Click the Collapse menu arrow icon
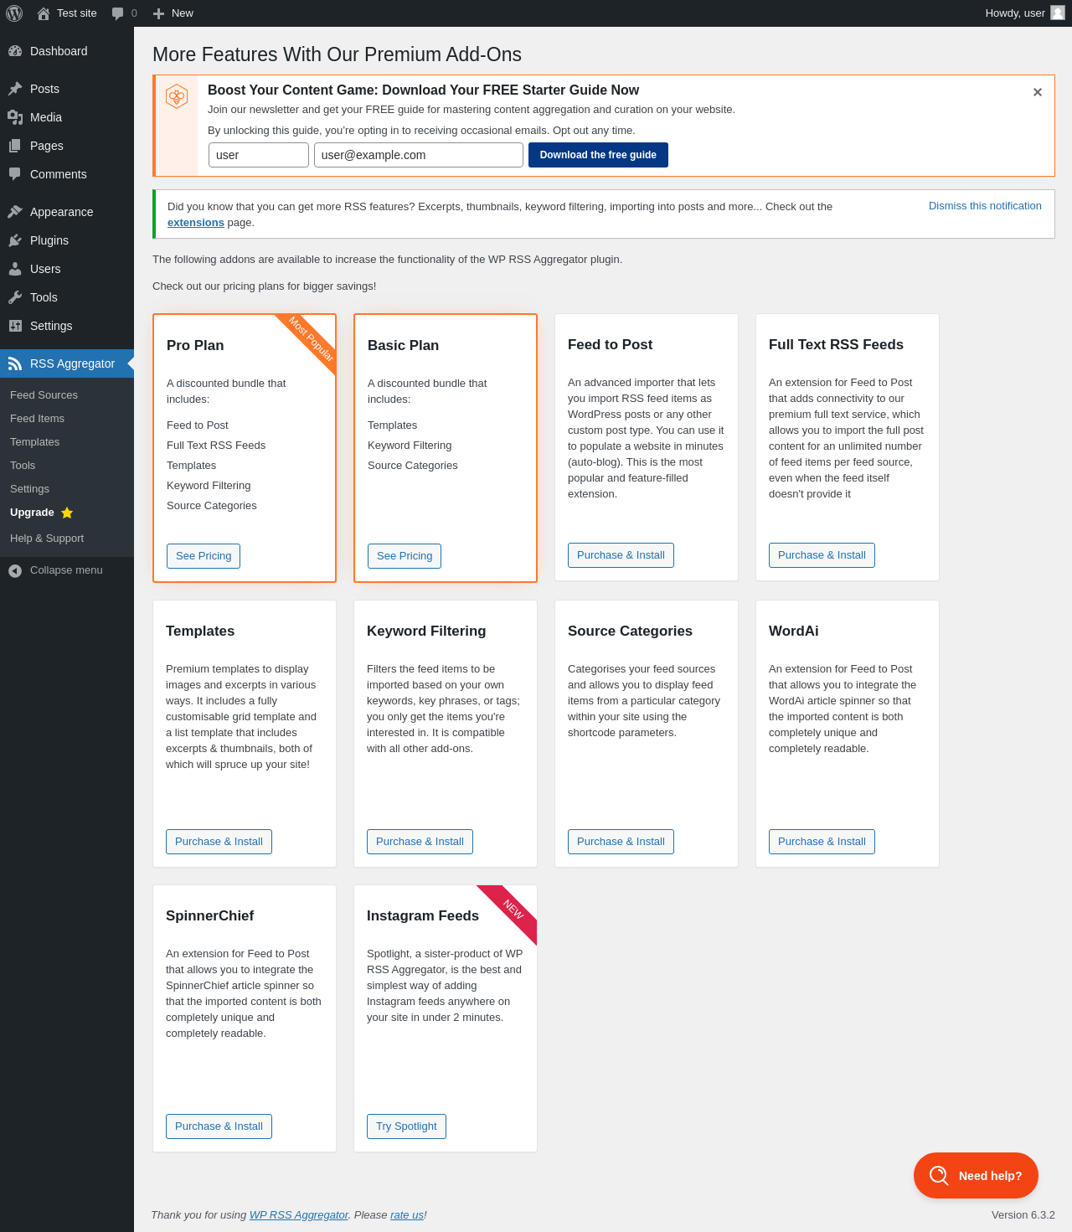Screen dimensions: 1072x1232 [x=15, y=570]
